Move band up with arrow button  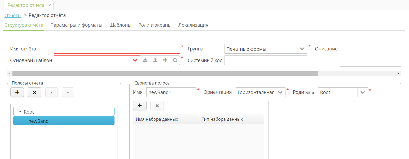51,92
